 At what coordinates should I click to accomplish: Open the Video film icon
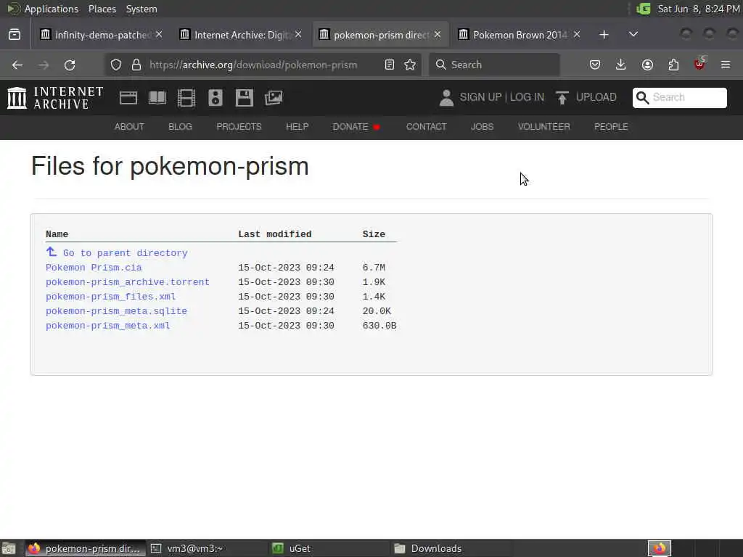point(186,98)
